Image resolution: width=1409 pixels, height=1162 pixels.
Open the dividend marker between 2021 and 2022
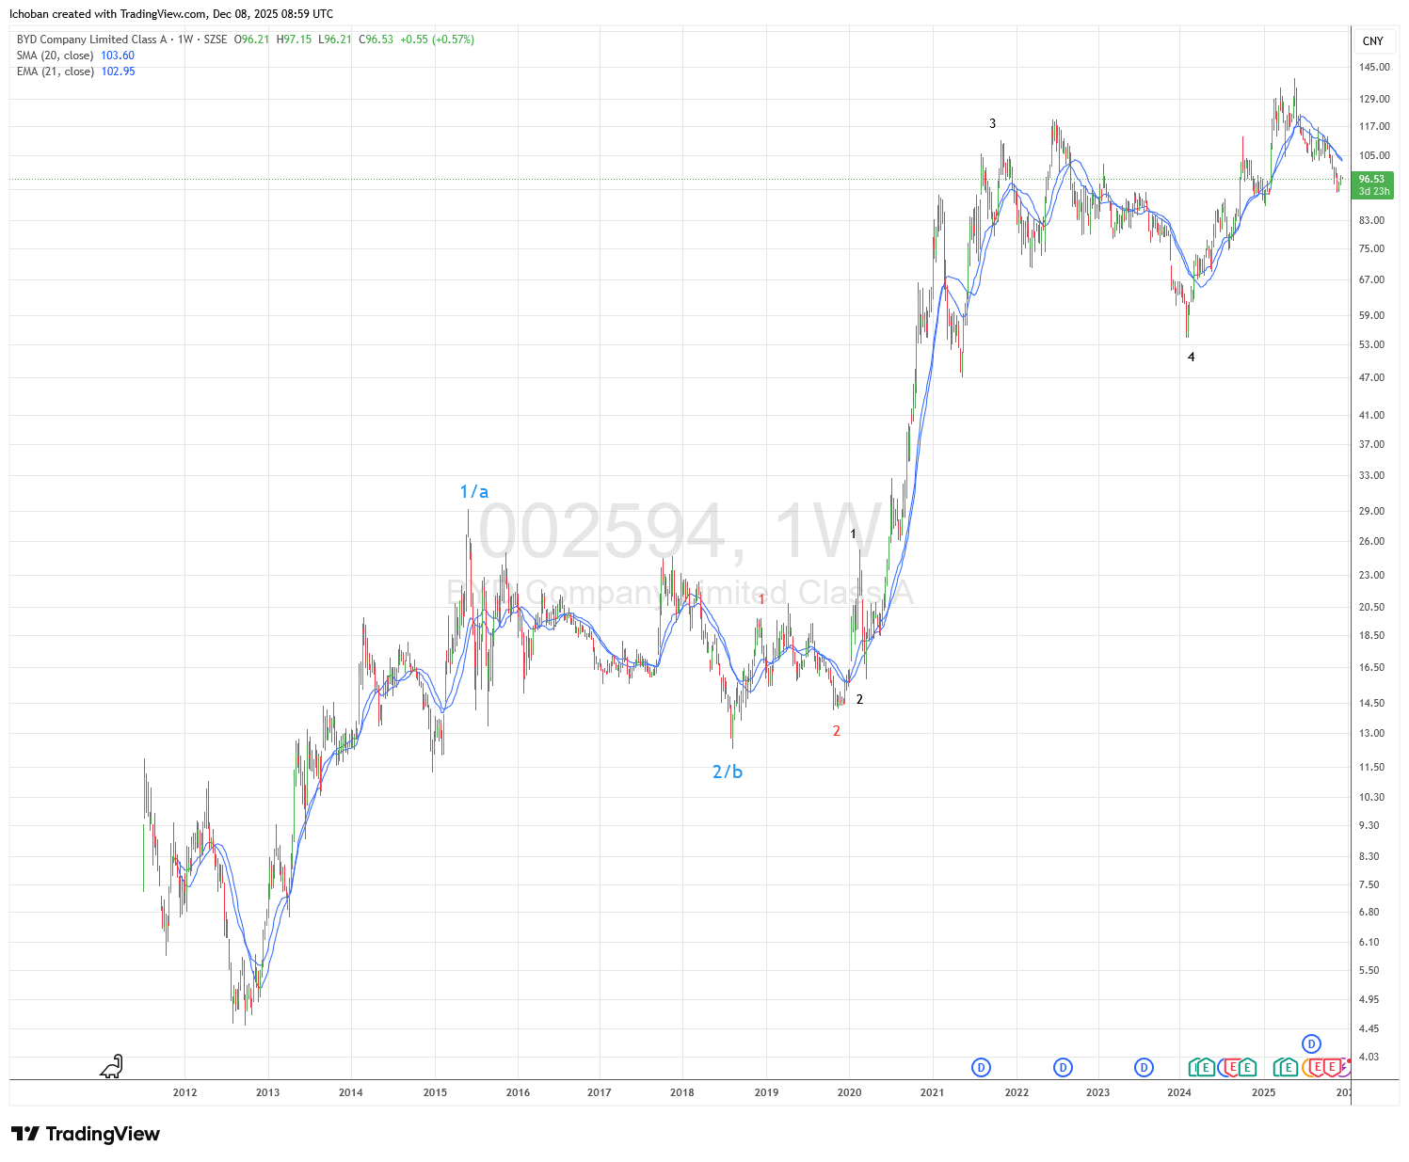click(x=981, y=1067)
